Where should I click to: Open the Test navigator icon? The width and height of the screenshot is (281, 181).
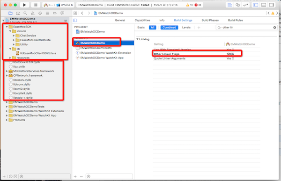[x=40, y=13]
